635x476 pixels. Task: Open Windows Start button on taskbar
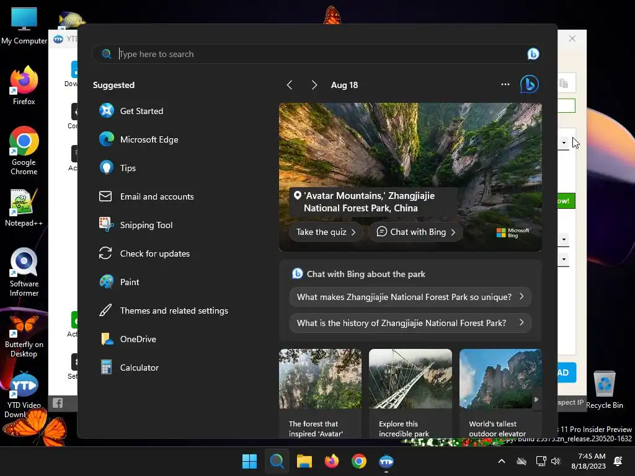tap(249, 461)
